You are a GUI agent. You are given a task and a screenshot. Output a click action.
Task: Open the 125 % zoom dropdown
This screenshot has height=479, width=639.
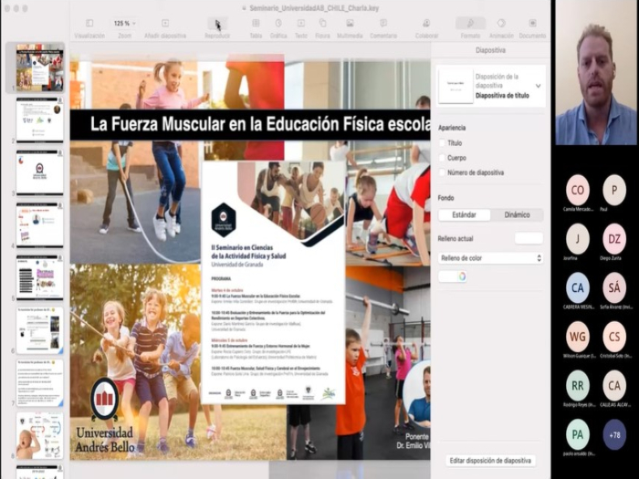coord(124,23)
